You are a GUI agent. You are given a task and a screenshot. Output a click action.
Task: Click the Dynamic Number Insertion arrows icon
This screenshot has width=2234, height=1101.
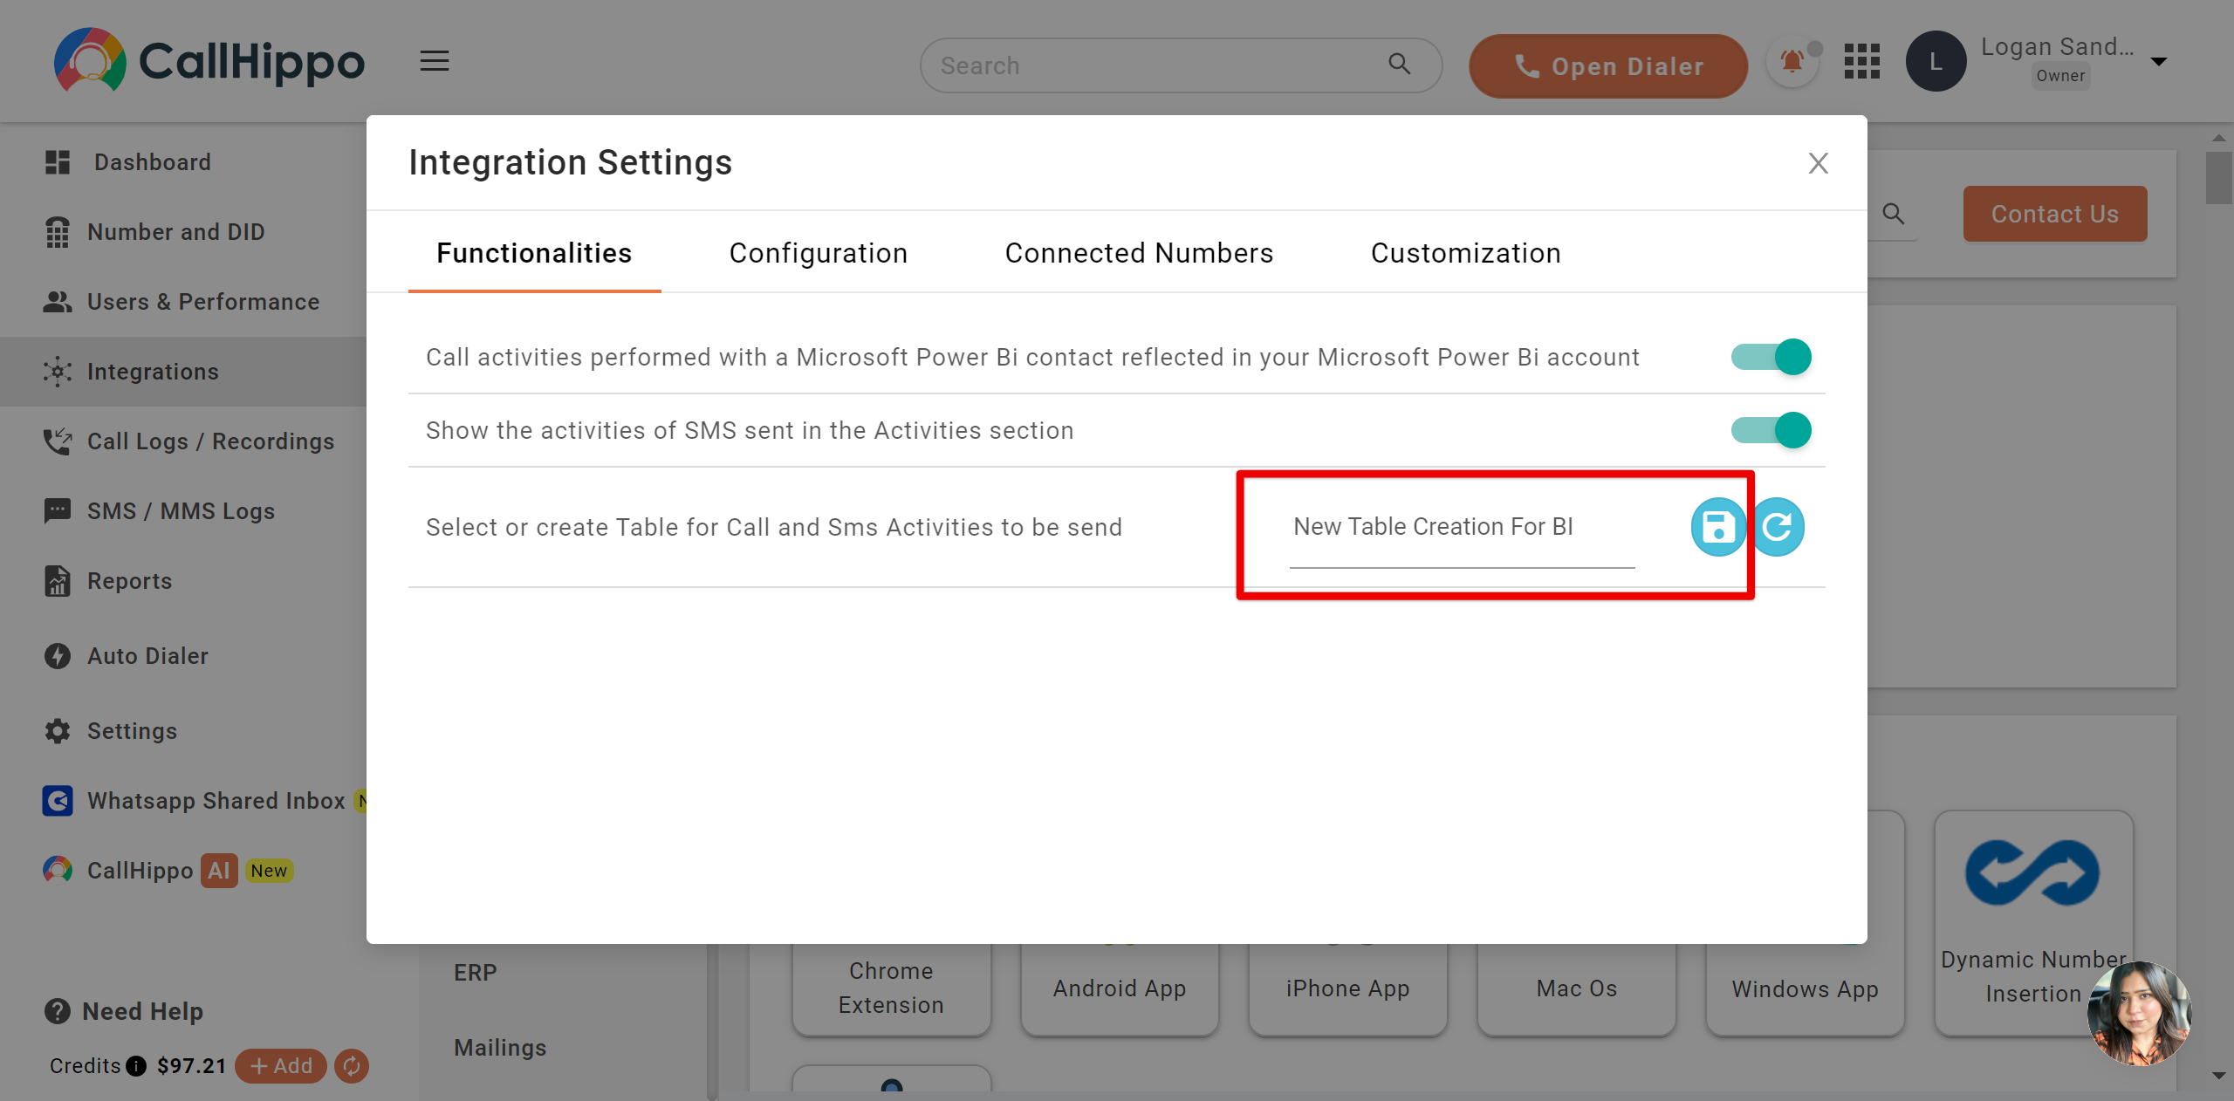[x=2032, y=872]
